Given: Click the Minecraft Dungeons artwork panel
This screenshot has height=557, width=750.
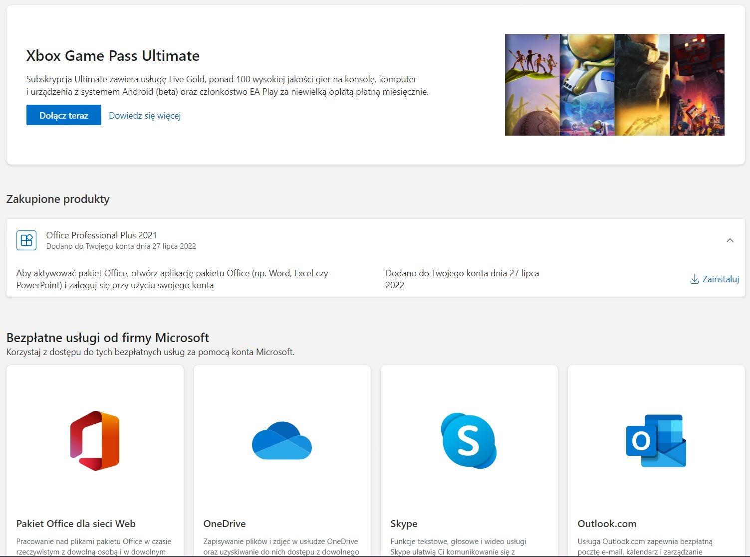Looking at the screenshot, I should (697, 85).
